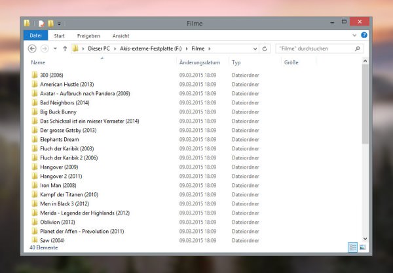393x273 pixels.
Task: Expand chevron after Akis-externe-Festplatte breadcrumb
Action: [187, 49]
